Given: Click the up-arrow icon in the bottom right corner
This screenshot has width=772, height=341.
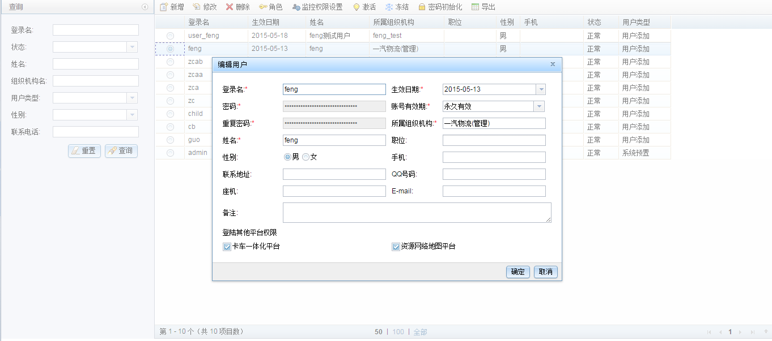Looking at the screenshot, I should point(766,332).
